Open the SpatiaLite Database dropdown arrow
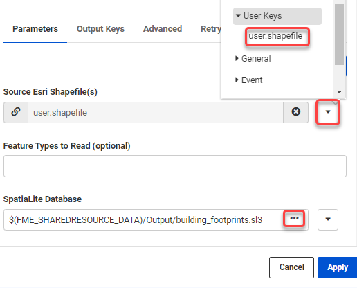 [328, 219]
